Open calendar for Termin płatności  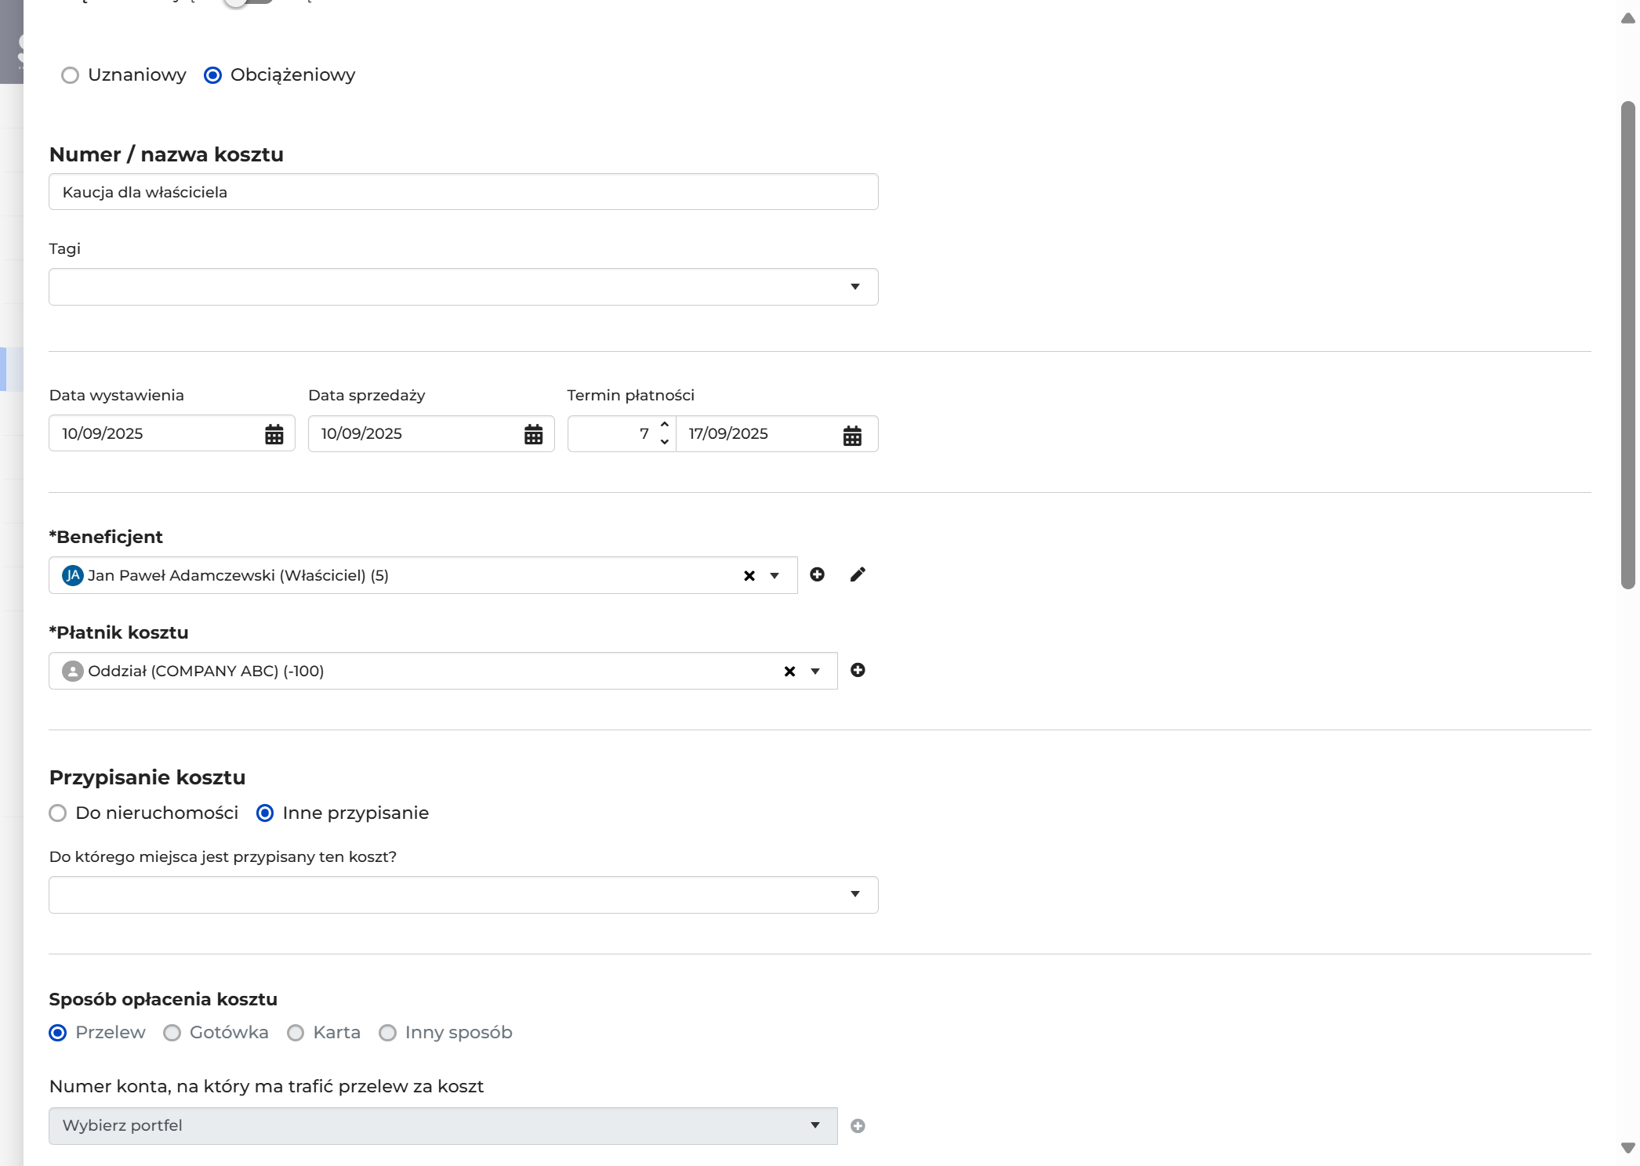pos(852,435)
